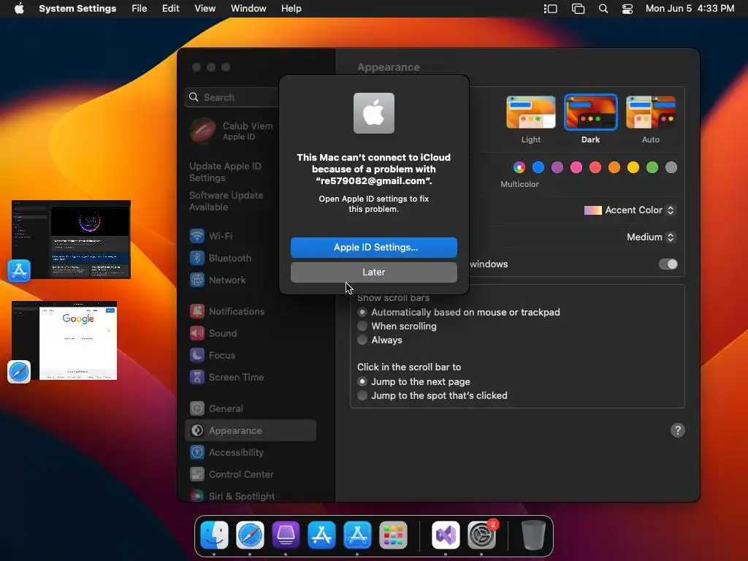Open Wi-Fi settings
Image resolution: width=748 pixels, height=561 pixels.
click(x=211, y=236)
